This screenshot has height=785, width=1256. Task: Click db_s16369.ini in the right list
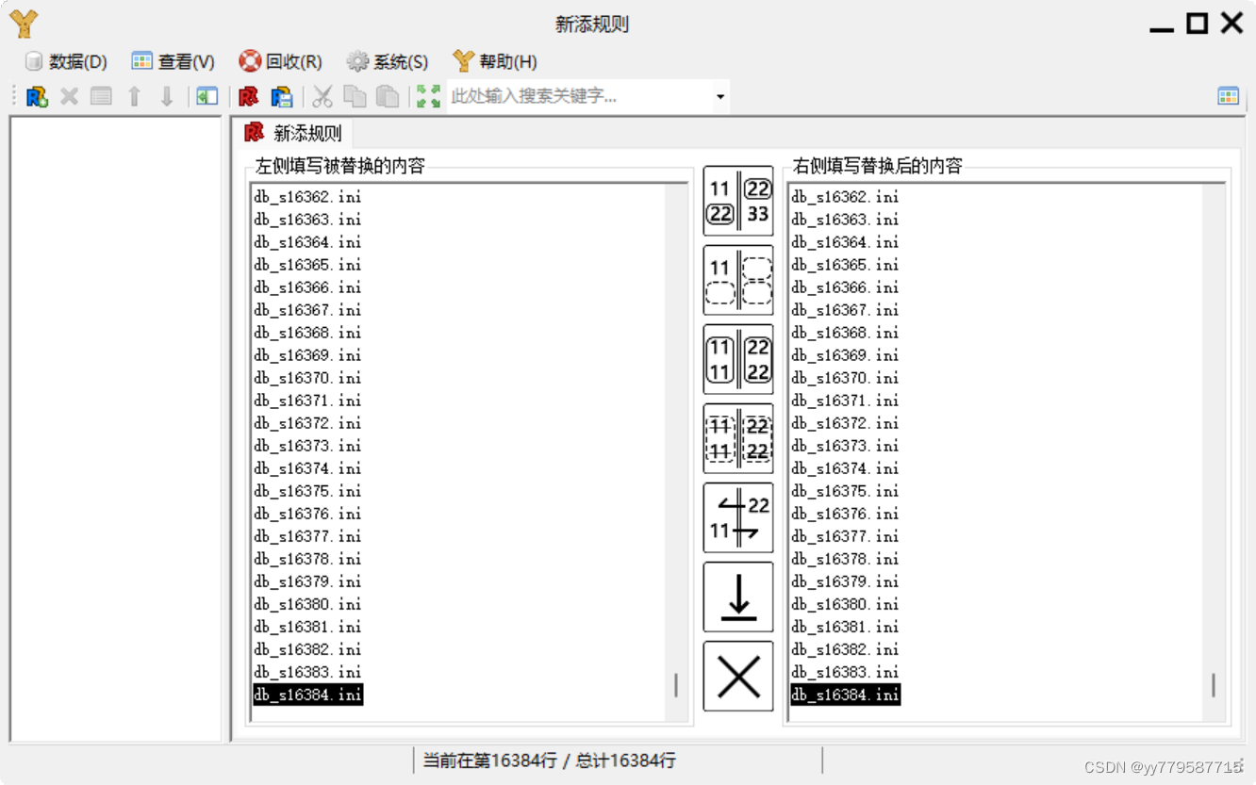pyautogui.click(x=845, y=355)
